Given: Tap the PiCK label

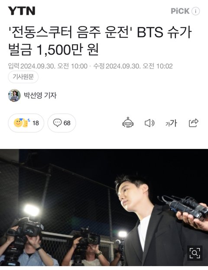Looking at the screenshot, I should [x=180, y=11].
